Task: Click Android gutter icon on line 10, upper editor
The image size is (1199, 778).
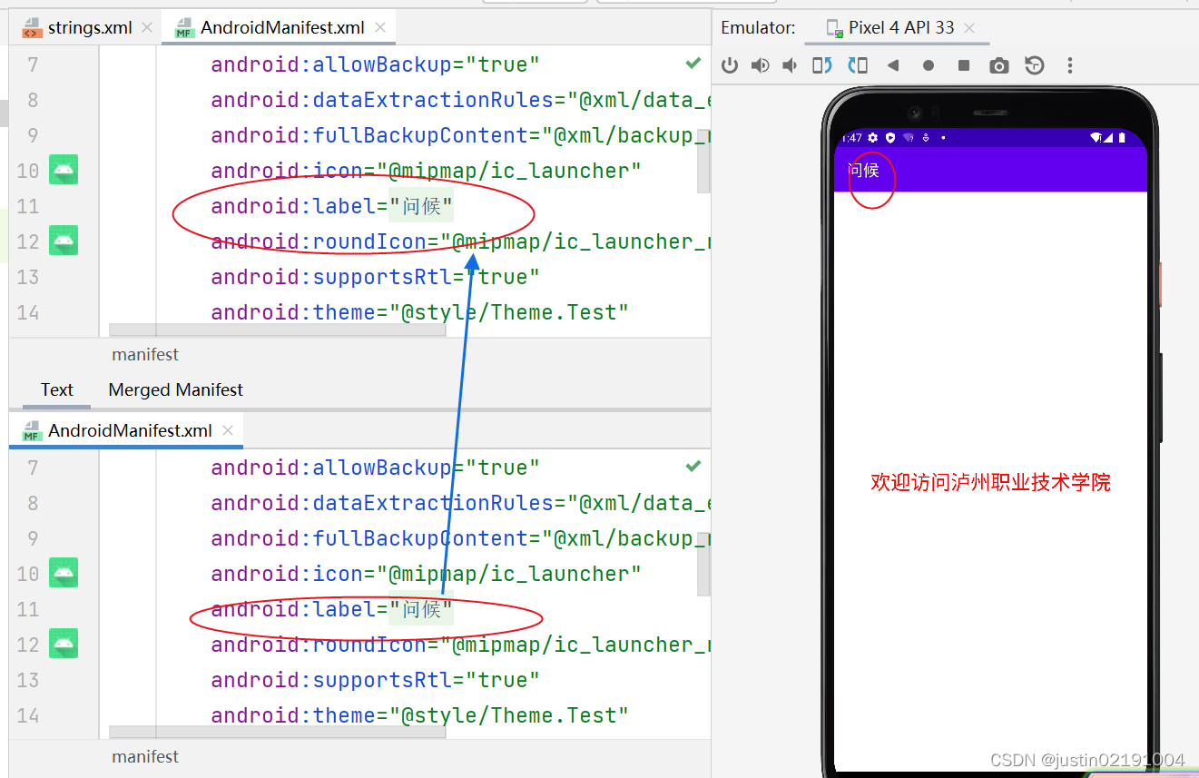Action: point(63,170)
